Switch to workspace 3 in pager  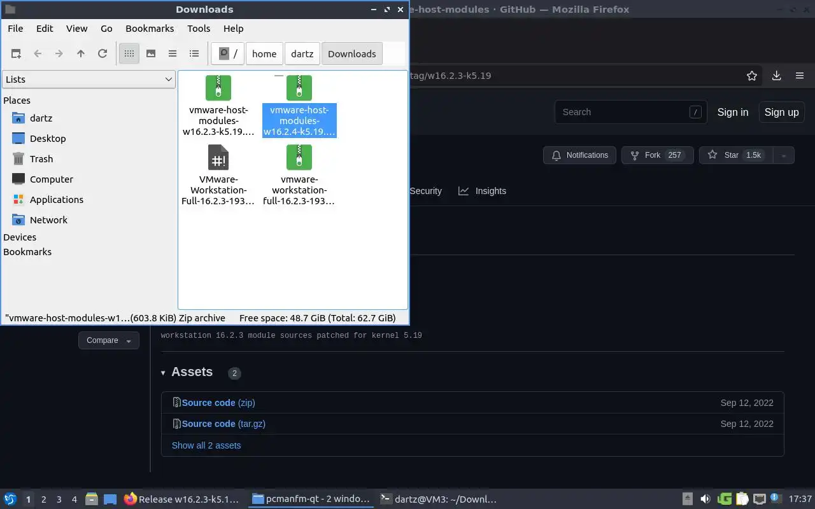pyautogui.click(x=59, y=499)
